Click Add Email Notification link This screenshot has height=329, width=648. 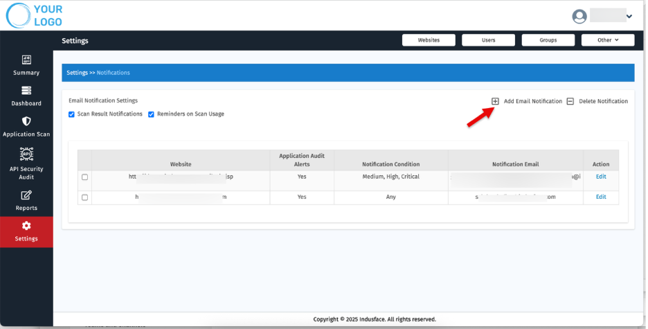(x=532, y=101)
